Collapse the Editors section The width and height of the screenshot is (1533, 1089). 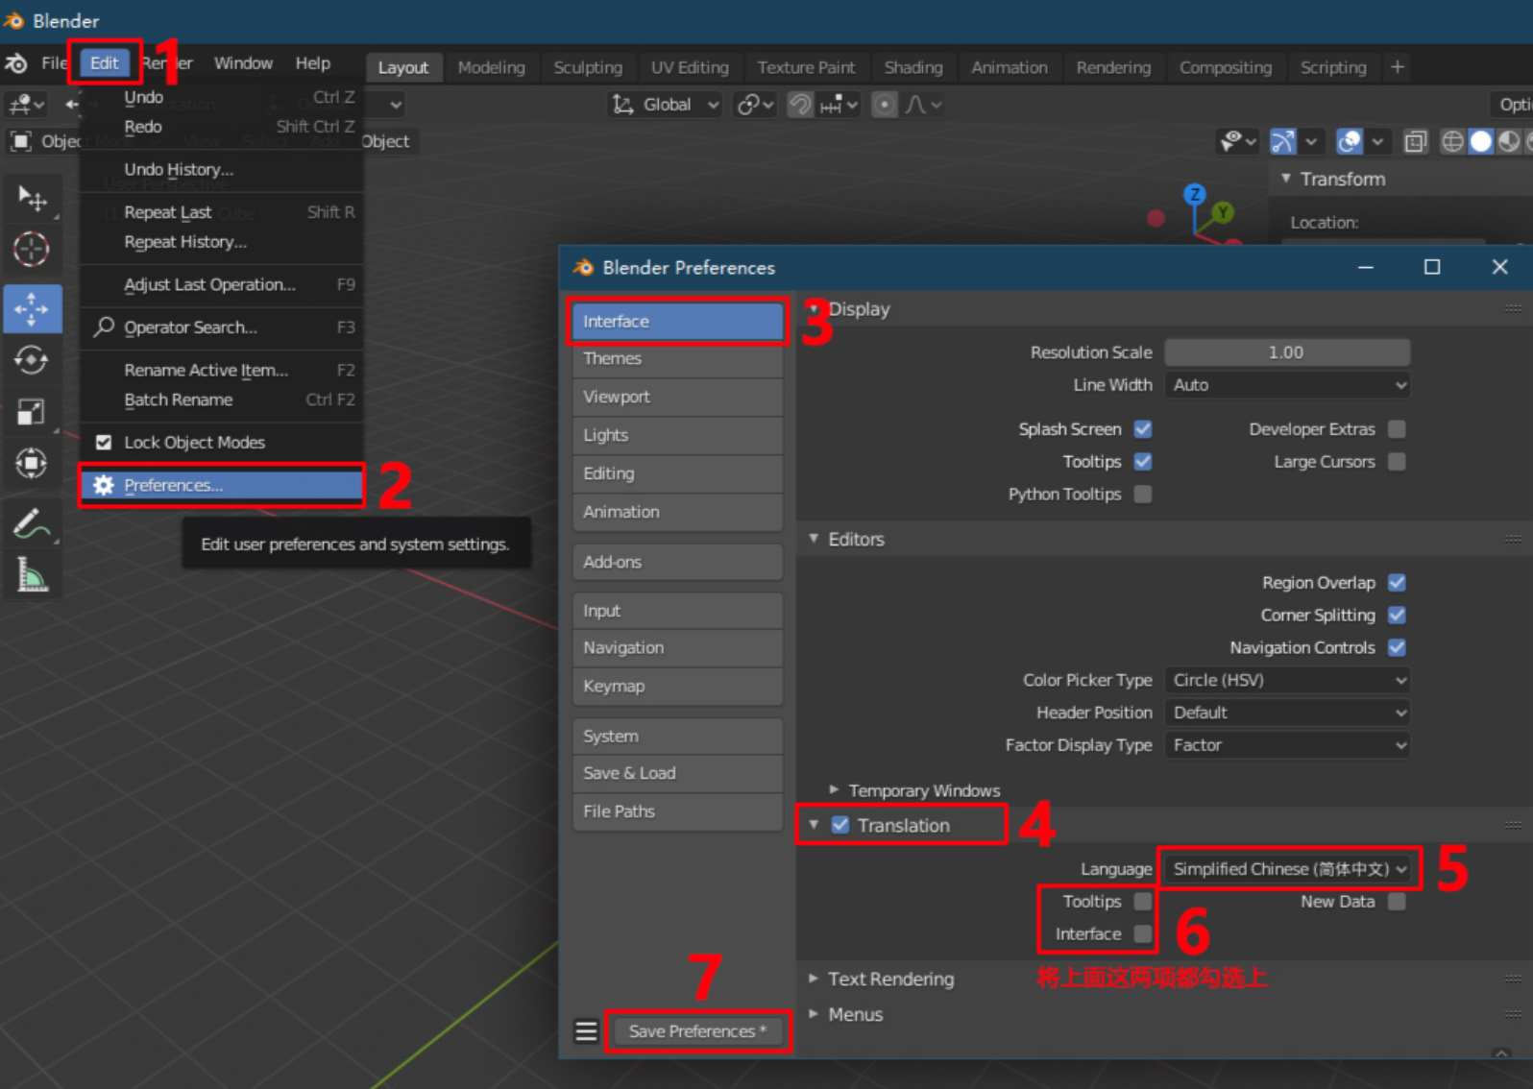pos(846,540)
